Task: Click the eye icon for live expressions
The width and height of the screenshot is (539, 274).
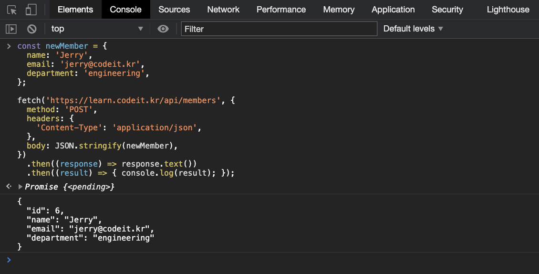Action: click(x=163, y=29)
